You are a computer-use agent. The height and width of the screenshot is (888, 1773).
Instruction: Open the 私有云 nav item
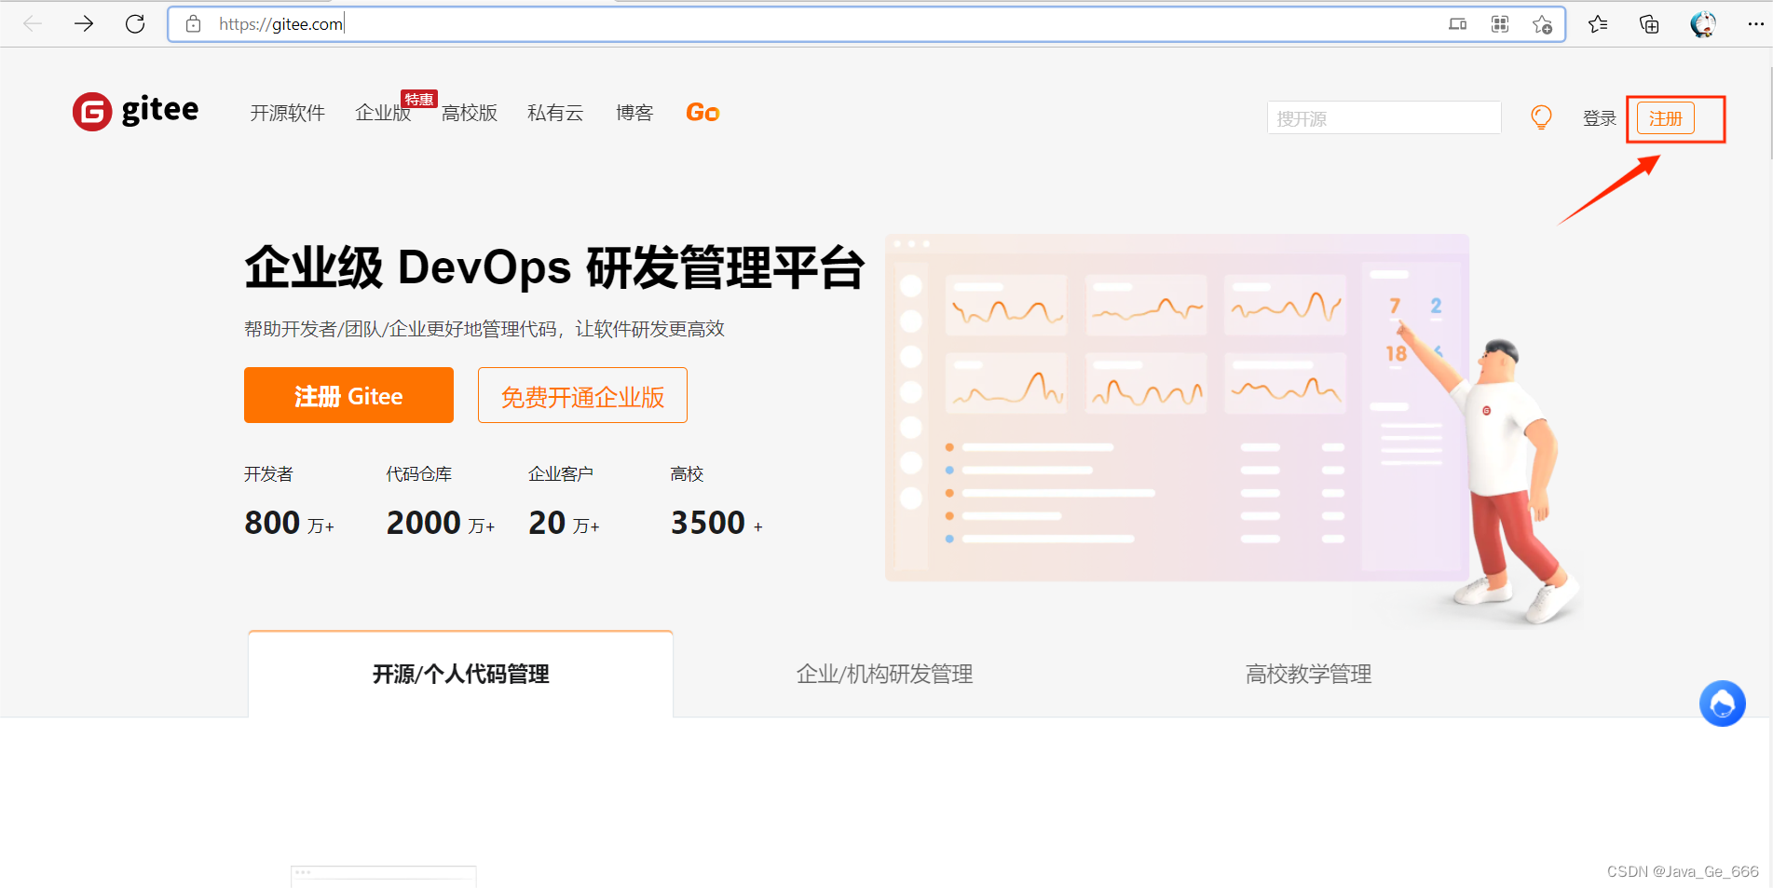(x=555, y=113)
